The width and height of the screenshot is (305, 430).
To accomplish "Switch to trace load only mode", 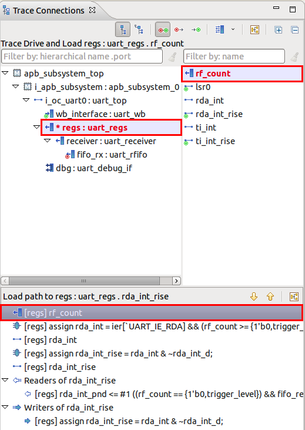I will coord(196,29).
